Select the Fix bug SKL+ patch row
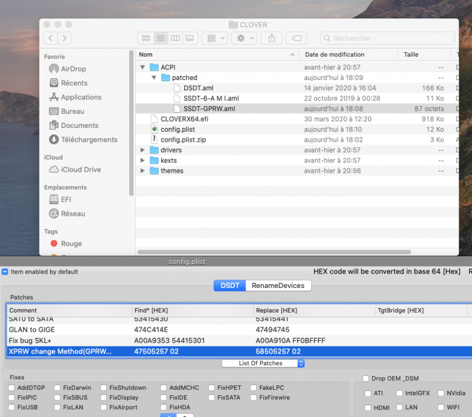This screenshot has height=417, width=472. (239, 341)
